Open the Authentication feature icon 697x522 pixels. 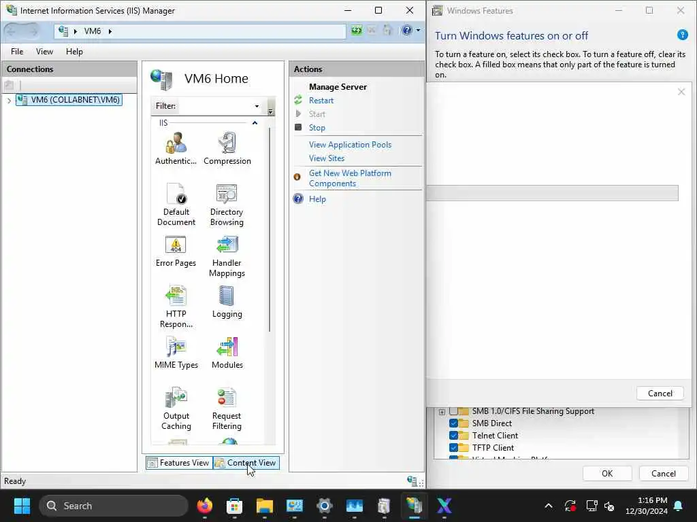click(176, 148)
